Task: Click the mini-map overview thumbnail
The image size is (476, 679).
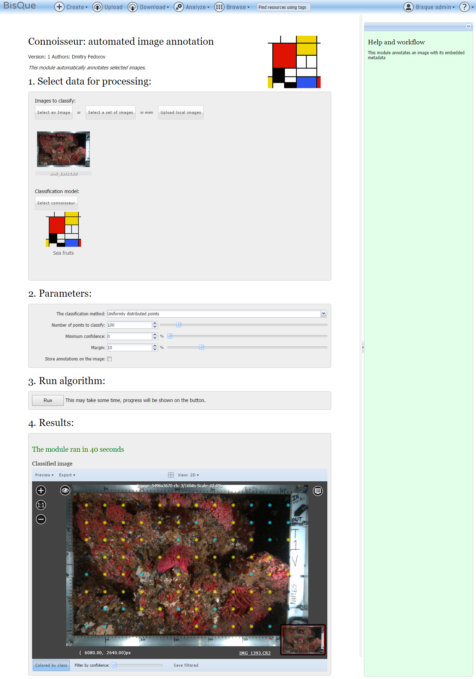Action: [x=303, y=639]
